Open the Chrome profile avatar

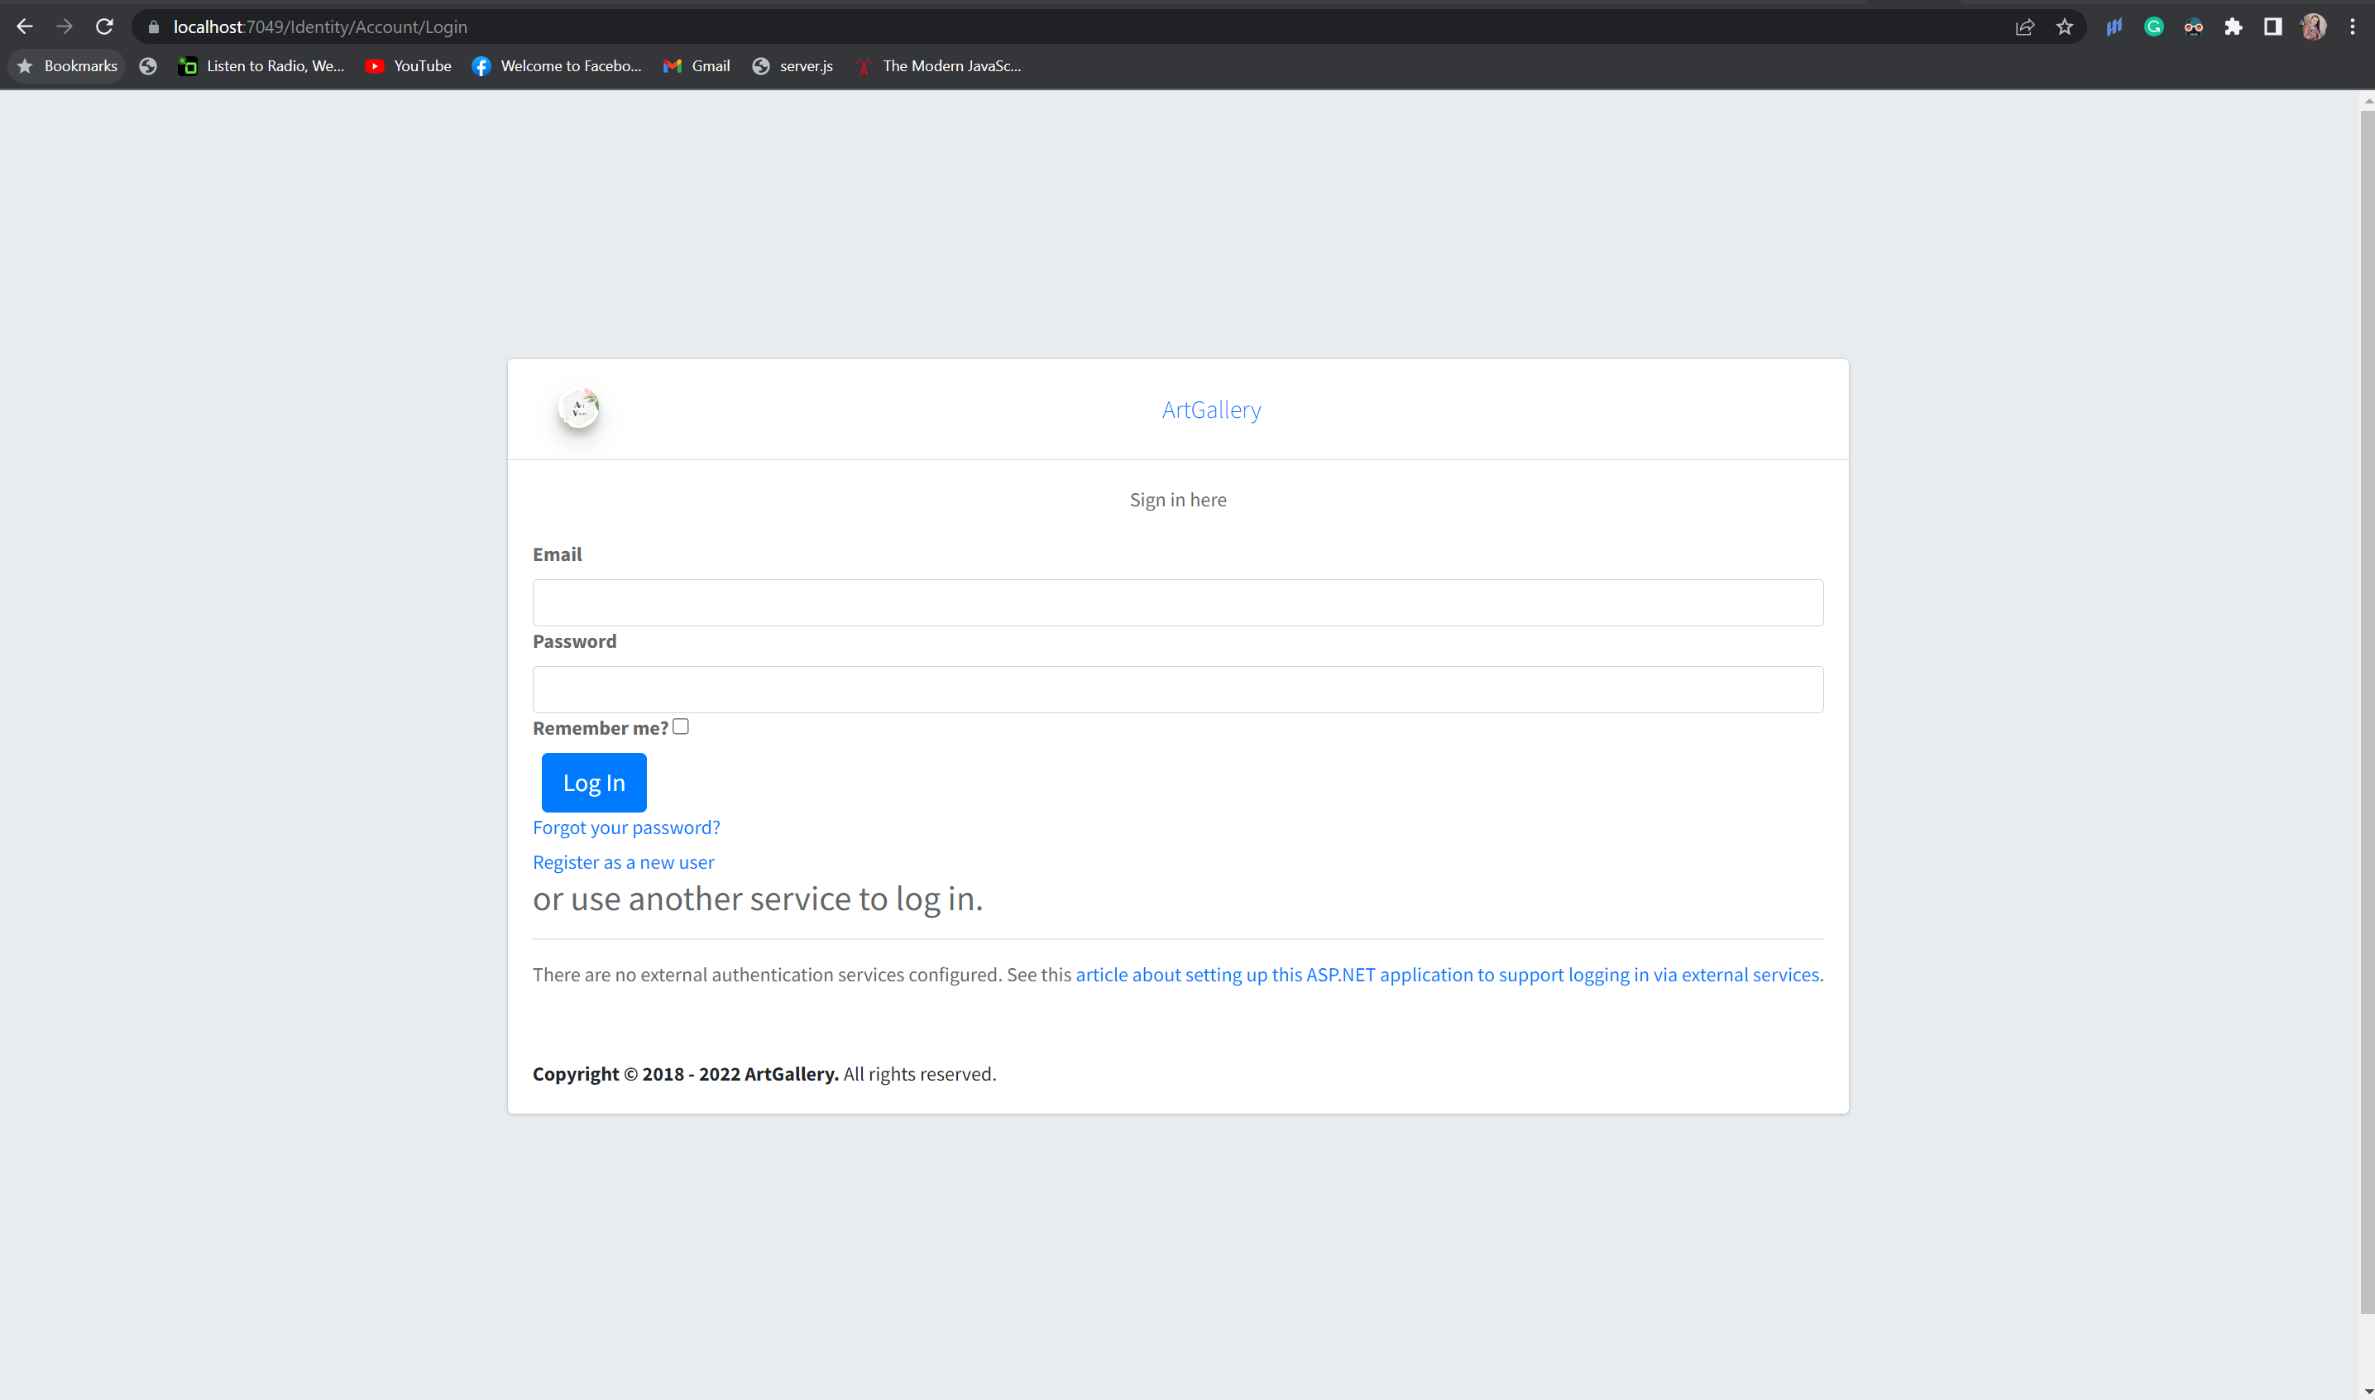pyautogui.click(x=2312, y=26)
